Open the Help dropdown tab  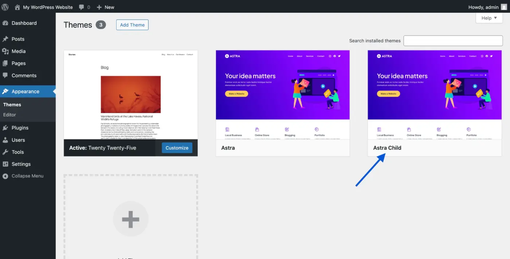489,18
